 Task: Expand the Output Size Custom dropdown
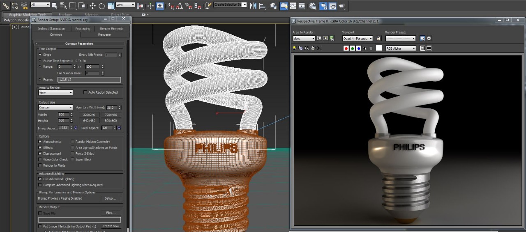tap(55, 108)
